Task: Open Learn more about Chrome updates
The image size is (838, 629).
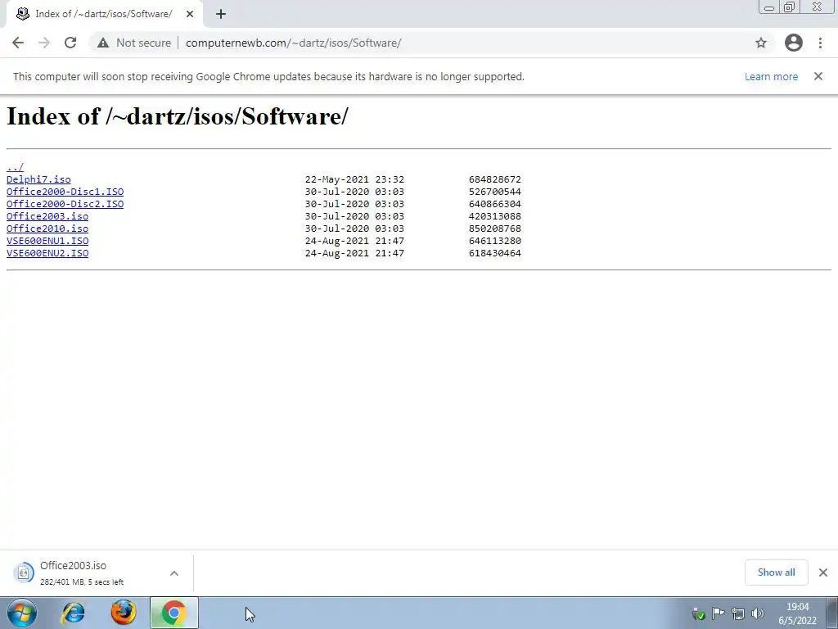Action: click(771, 76)
